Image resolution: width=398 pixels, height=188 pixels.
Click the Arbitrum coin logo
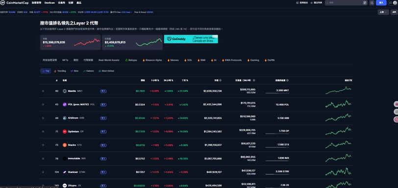click(65, 118)
